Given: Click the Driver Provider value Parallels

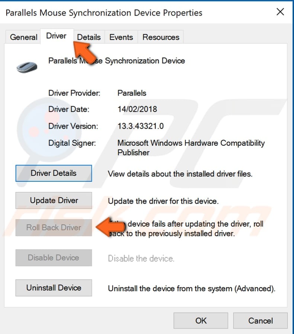Looking at the screenshot, I should (132, 93).
